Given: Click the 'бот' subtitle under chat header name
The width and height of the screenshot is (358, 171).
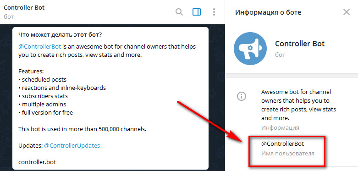Looking at the screenshot, I should pyautogui.click(x=9, y=17).
